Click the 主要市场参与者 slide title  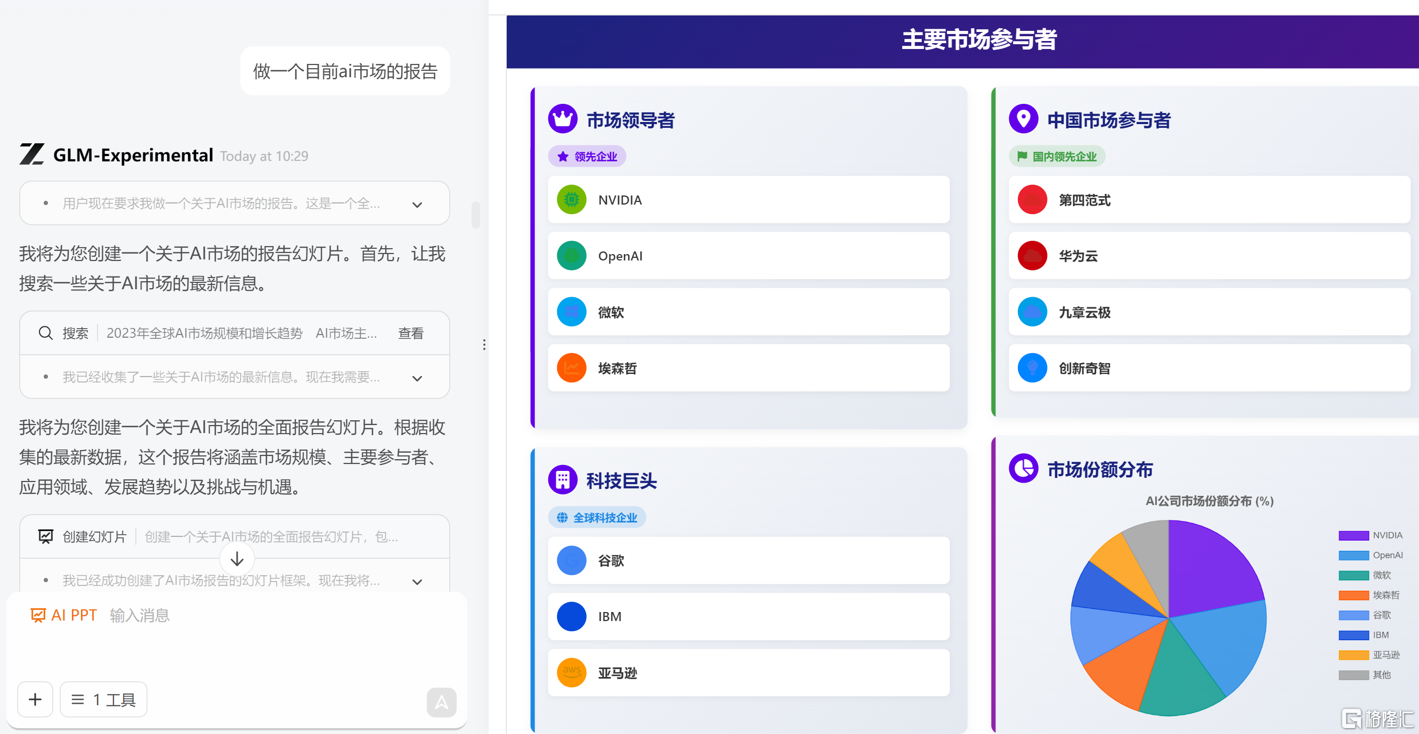[x=978, y=39]
